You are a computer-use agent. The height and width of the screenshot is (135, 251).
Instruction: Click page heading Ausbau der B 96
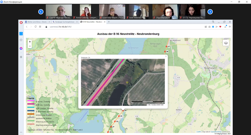coord(128,34)
